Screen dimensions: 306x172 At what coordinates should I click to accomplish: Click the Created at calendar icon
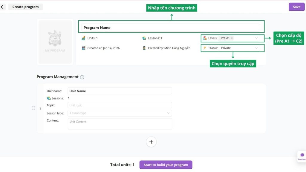tap(84, 48)
